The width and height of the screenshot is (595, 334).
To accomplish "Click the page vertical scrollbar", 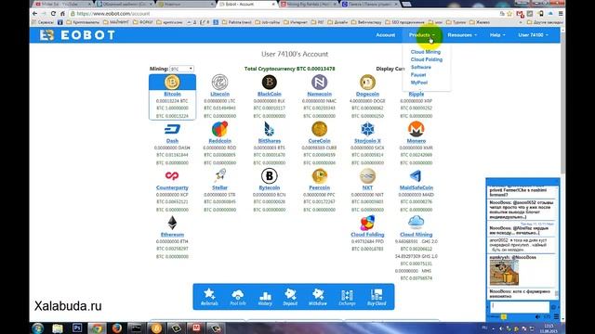I will click(x=562, y=102).
